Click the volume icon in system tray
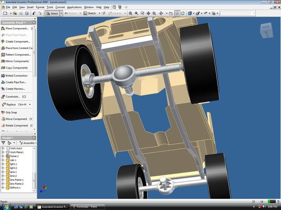Screen dimensions: 281x210 pyautogui.click(x=264, y=206)
